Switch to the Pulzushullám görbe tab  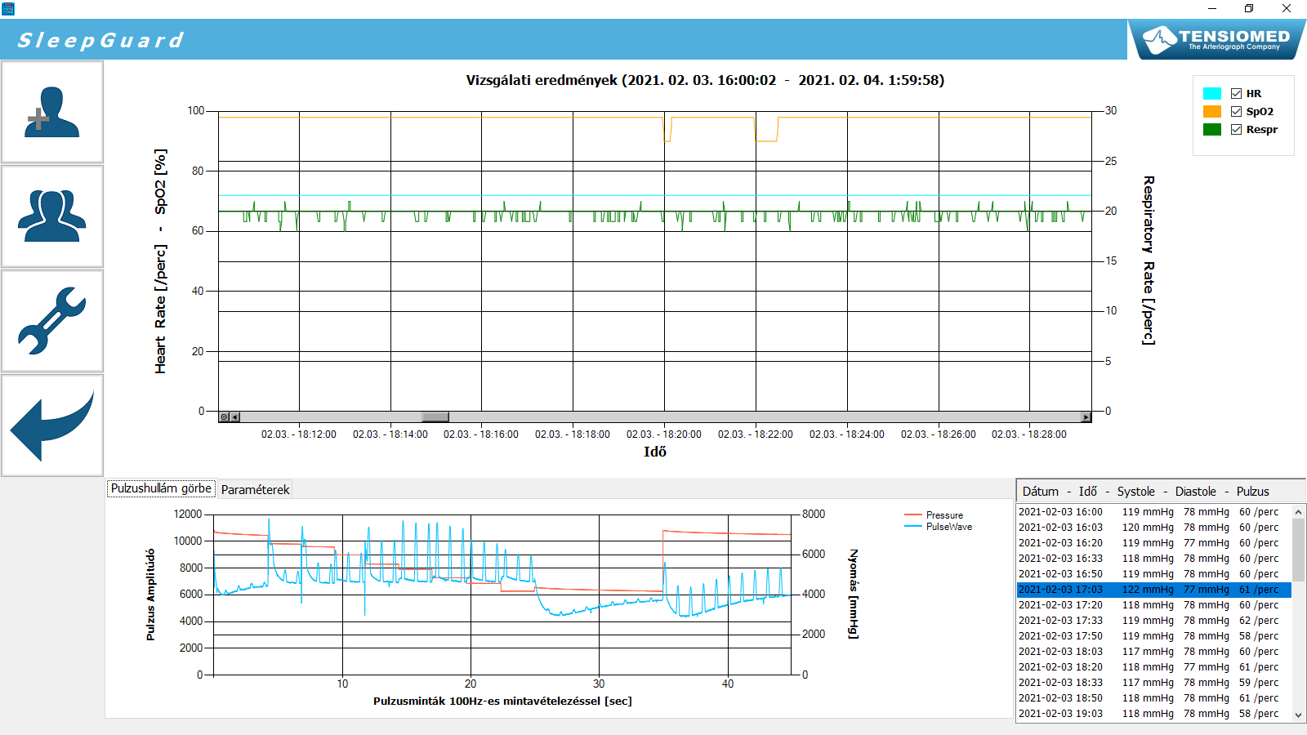pyautogui.click(x=161, y=488)
